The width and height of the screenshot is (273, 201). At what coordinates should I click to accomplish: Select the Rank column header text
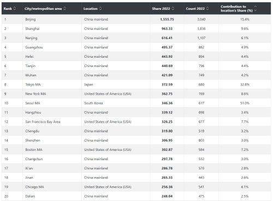(x=8, y=9)
